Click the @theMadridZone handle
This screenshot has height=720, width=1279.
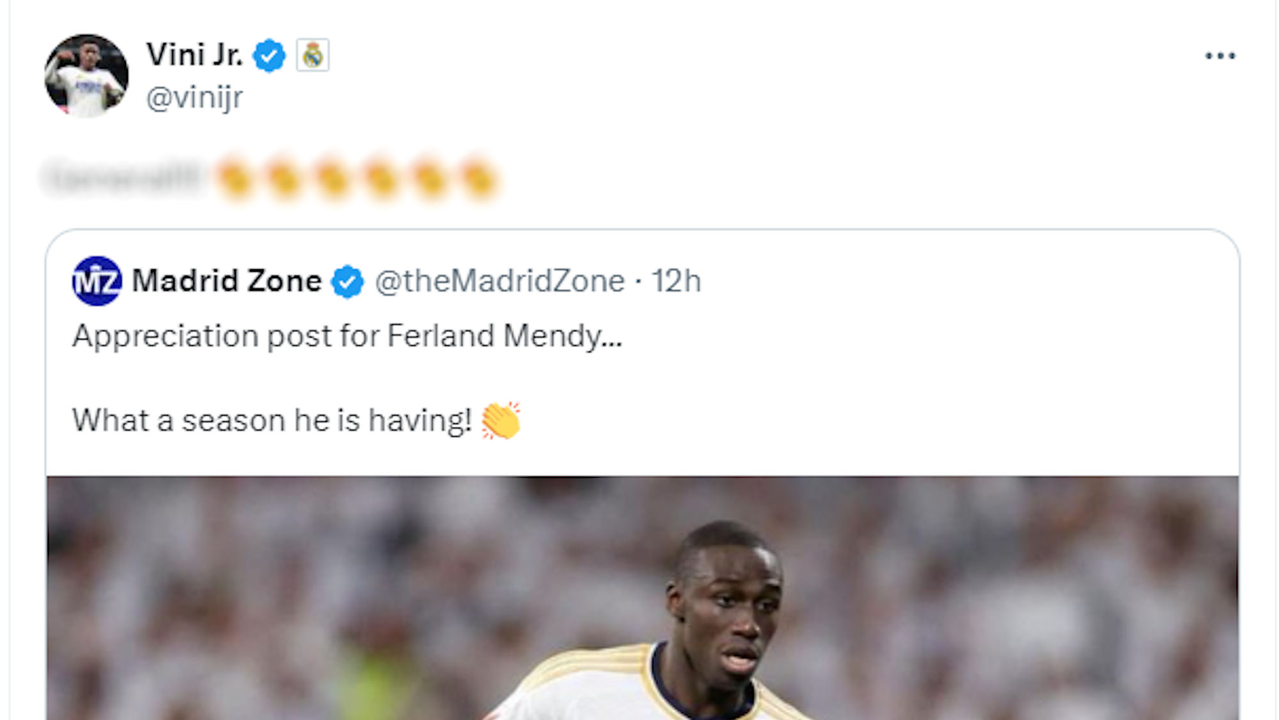(499, 281)
